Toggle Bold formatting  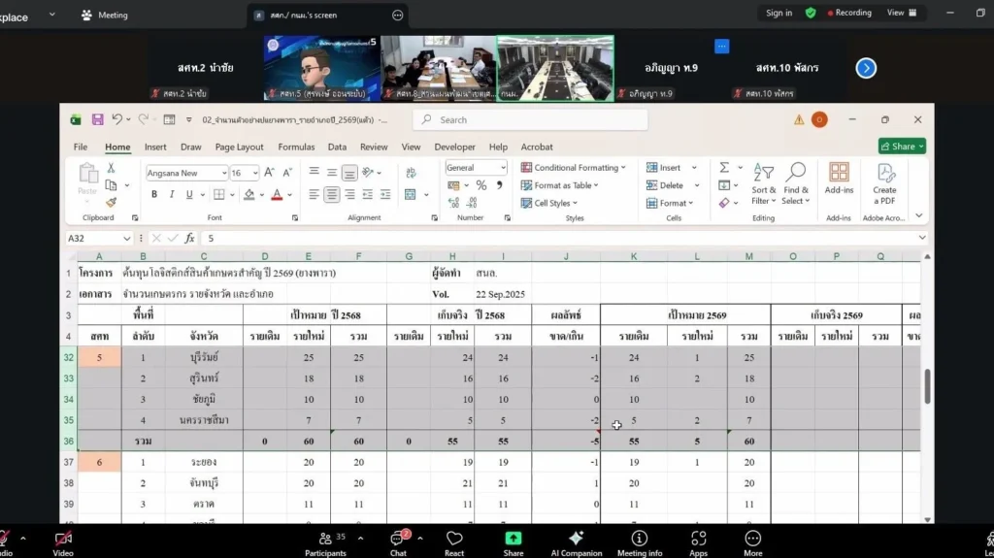click(x=155, y=194)
